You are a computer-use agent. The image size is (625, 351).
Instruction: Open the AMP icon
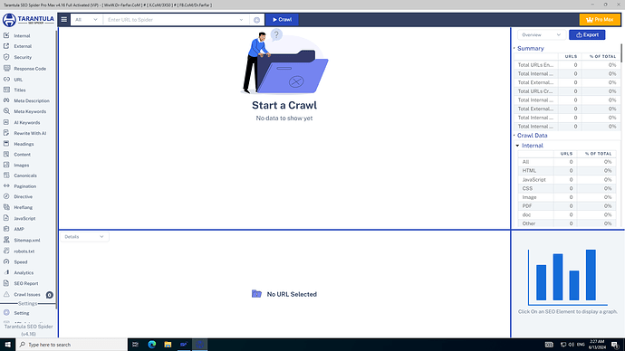pos(6,229)
